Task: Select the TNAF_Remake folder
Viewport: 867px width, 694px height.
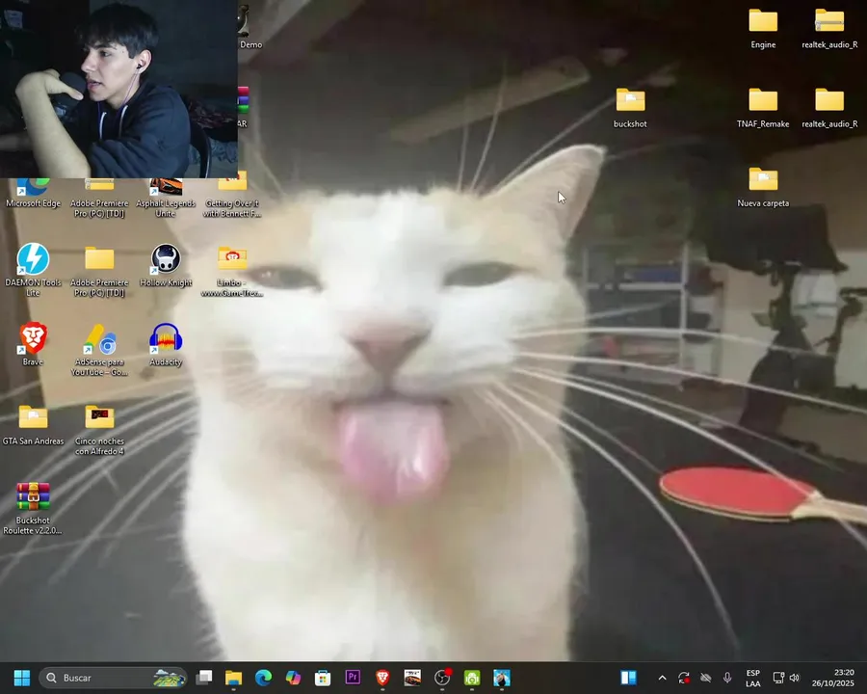Action: (x=763, y=108)
